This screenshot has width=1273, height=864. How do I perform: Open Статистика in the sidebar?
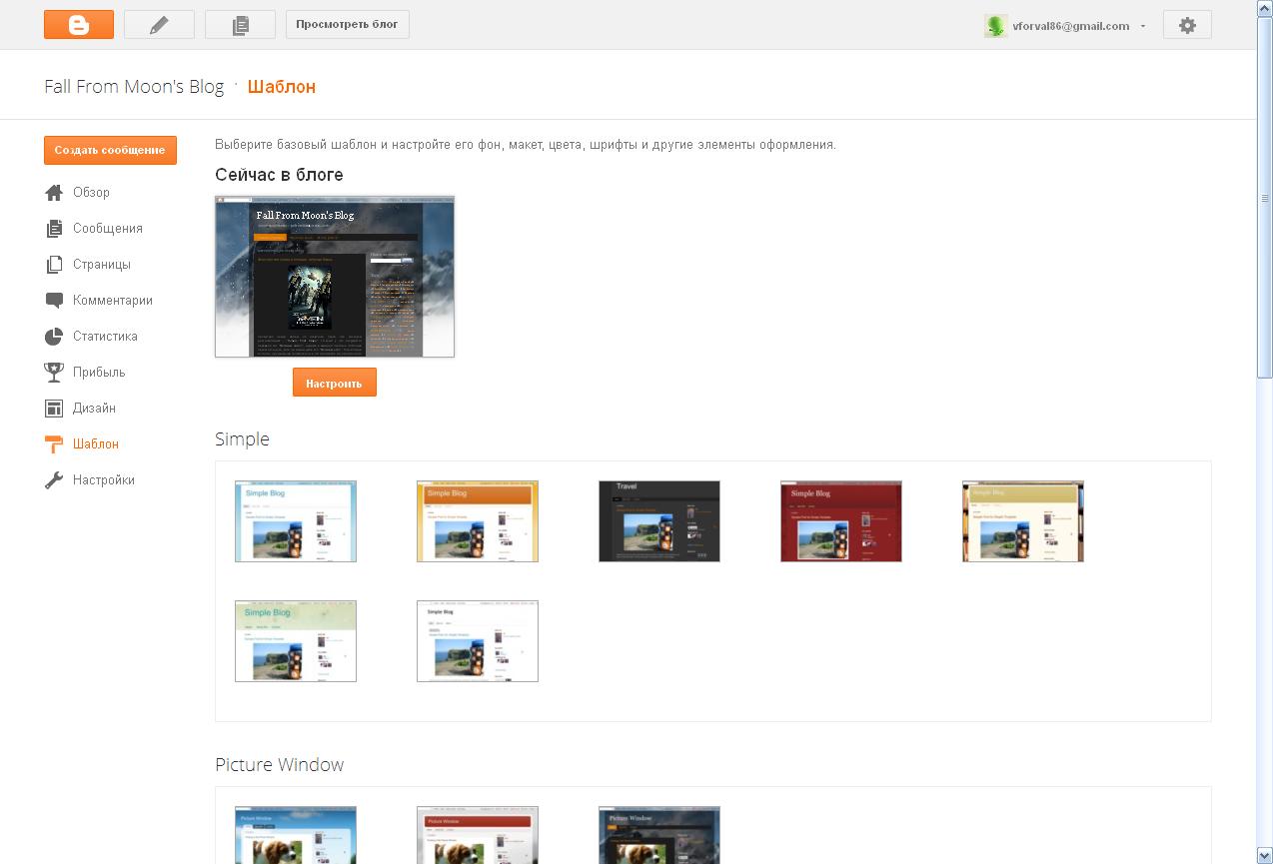point(105,336)
